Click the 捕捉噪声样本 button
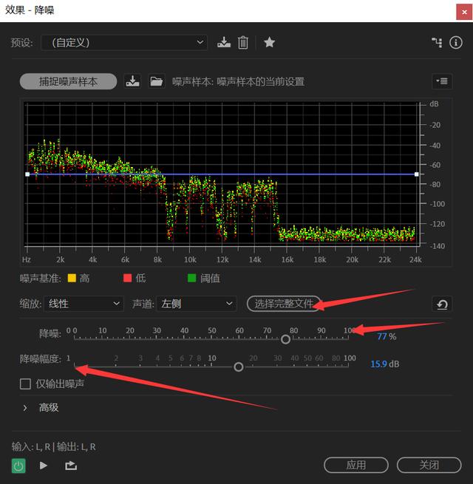The image size is (473, 484). point(68,81)
